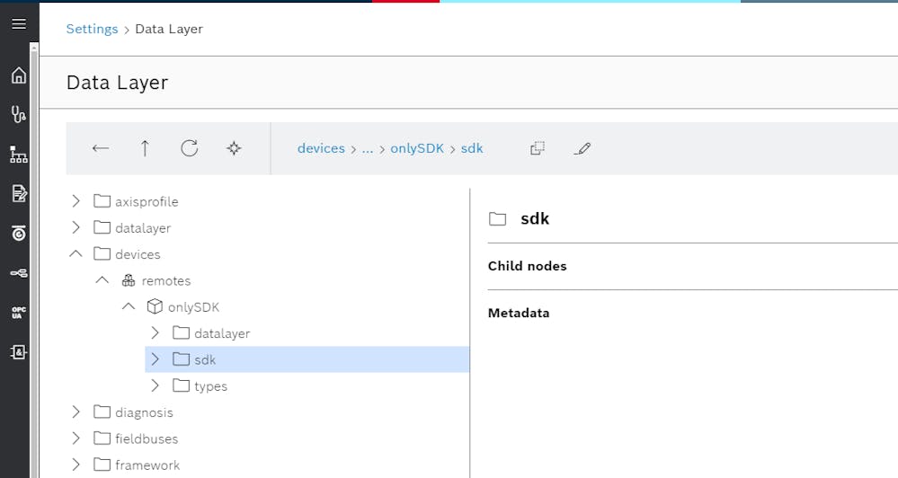Open the Settings breadcrumb link
The height and width of the screenshot is (478, 898).
point(93,29)
